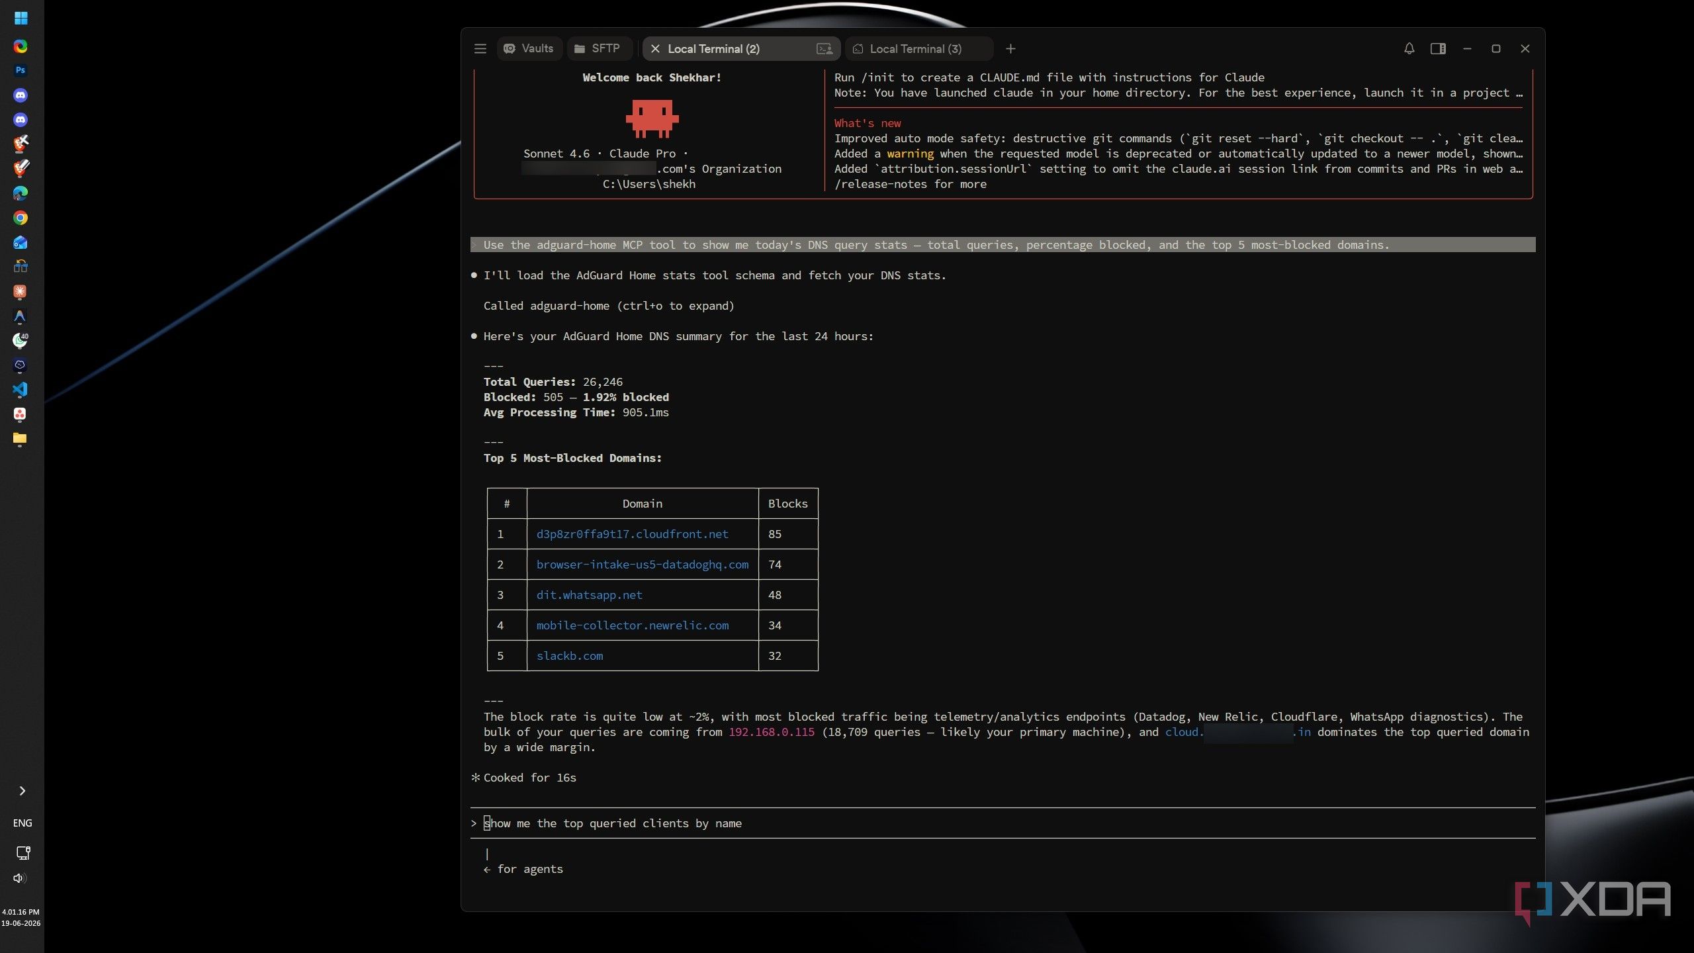
Task: Open the Termius cloud icon in taskbar
Action: [21, 365]
